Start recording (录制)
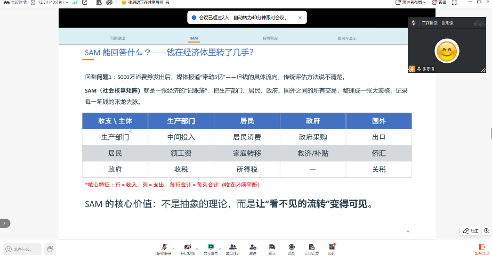The image size is (492, 257). click(292, 250)
